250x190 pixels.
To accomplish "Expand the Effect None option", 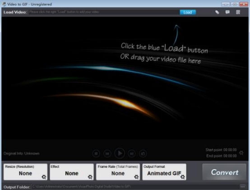I will click(72, 172).
